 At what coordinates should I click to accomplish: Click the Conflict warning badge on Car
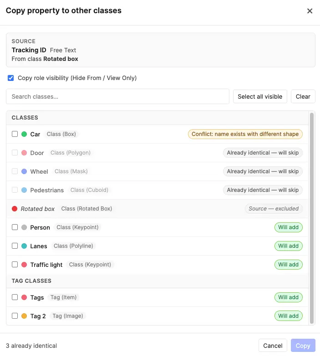[x=245, y=134]
